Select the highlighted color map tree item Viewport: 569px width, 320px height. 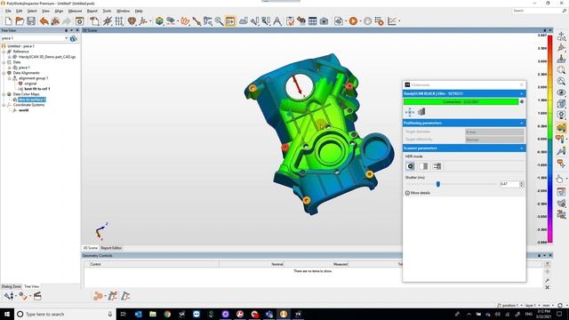pyautogui.click(x=32, y=100)
